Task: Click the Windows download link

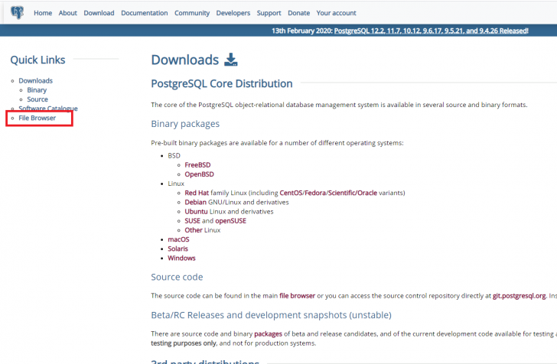Action: 181,258
